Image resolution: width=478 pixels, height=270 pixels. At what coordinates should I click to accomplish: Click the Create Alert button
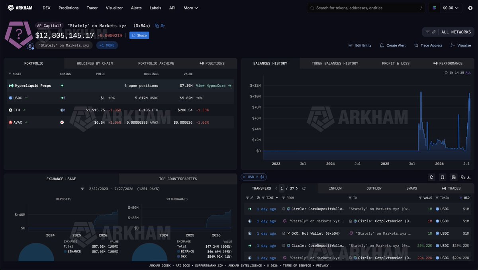393,45
